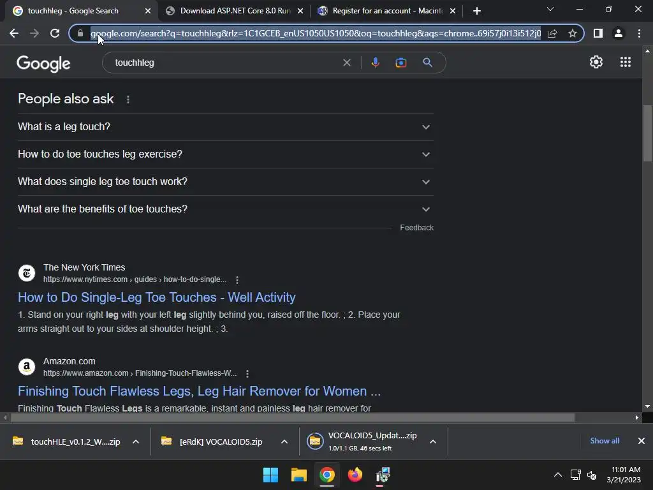Search by image camera icon
This screenshot has height=490, width=653.
(400, 63)
